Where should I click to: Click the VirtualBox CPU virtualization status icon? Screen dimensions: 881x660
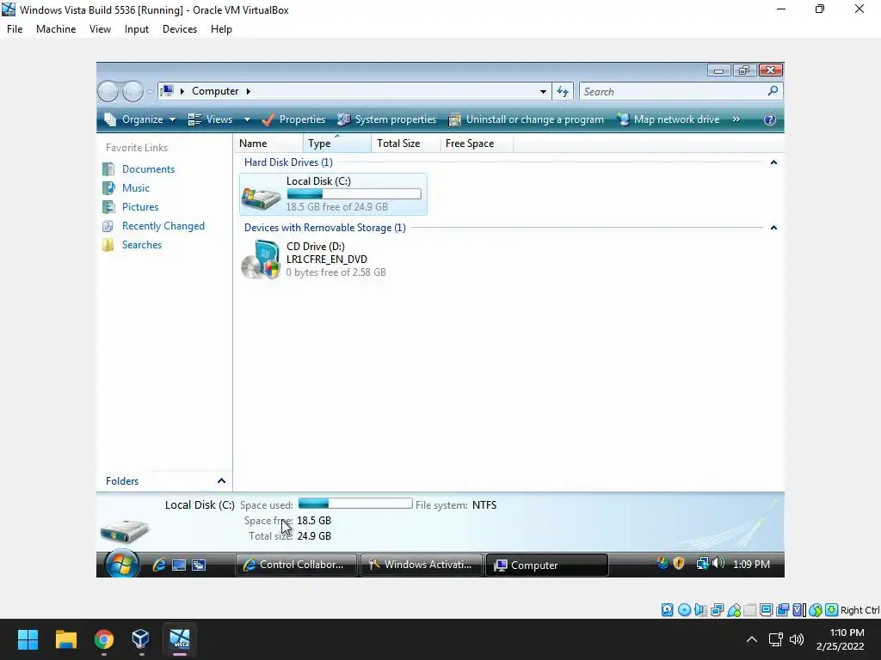(x=799, y=610)
